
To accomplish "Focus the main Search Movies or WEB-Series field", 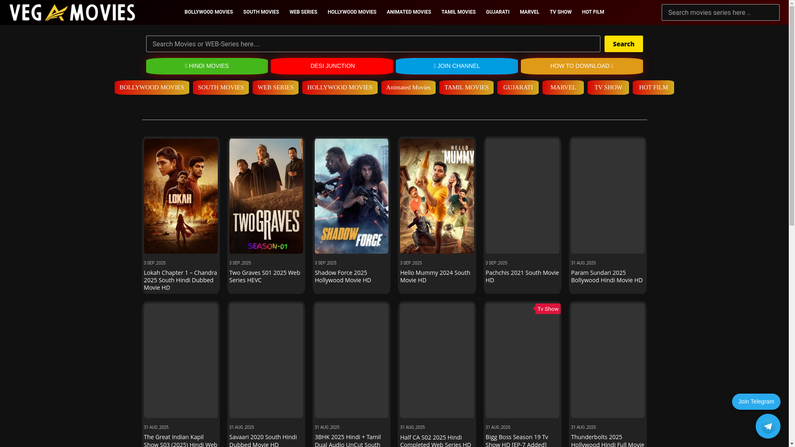I will (373, 44).
